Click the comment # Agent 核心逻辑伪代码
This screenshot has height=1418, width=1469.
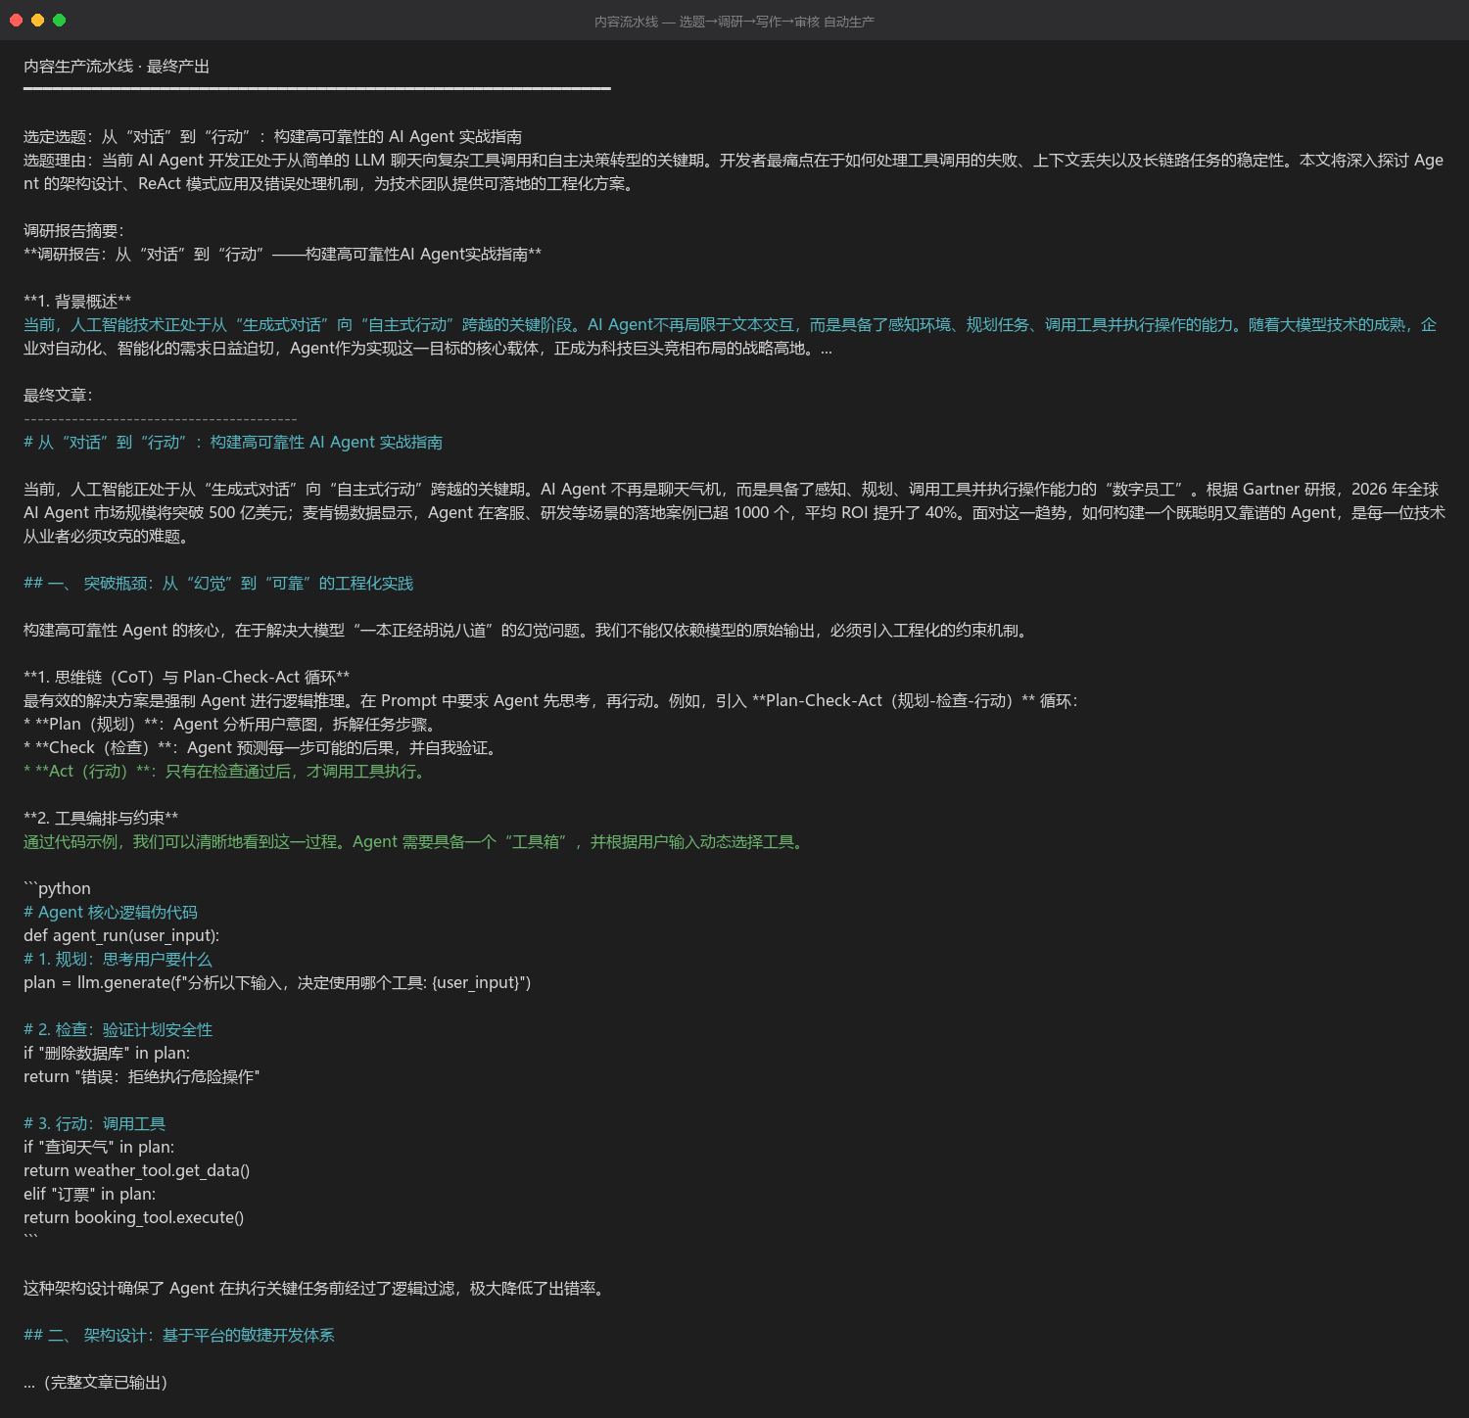click(111, 913)
